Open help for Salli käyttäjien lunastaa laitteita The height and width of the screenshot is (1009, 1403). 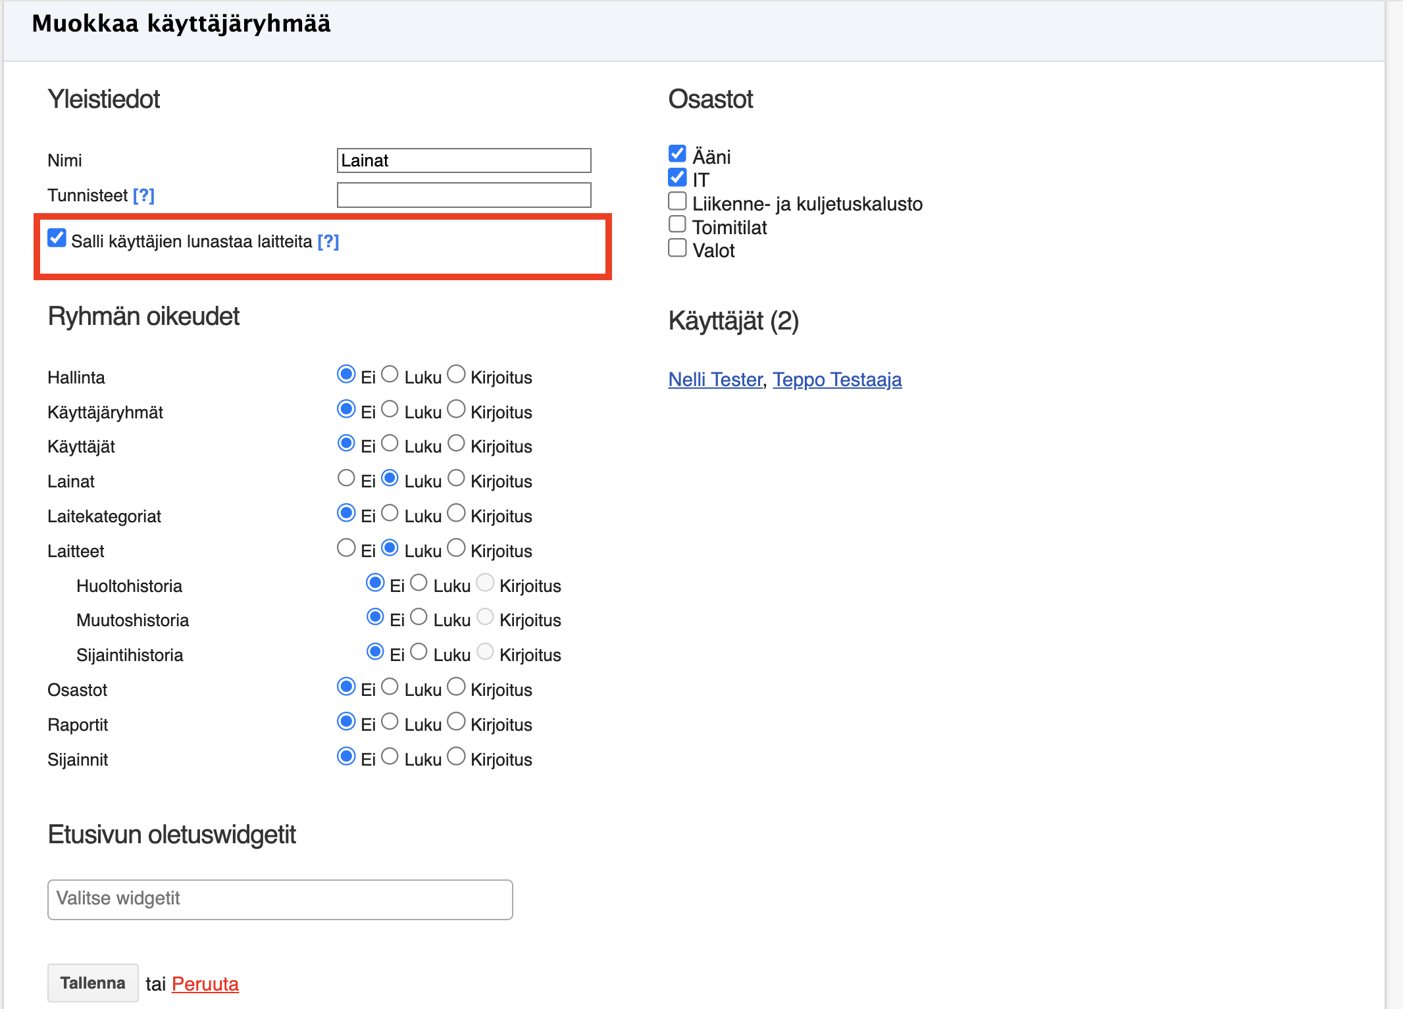[328, 241]
